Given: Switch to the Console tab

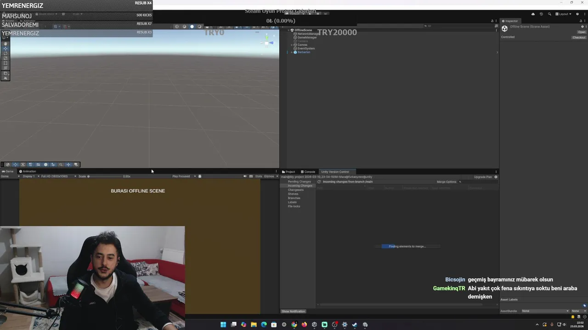Looking at the screenshot, I should click(308, 172).
